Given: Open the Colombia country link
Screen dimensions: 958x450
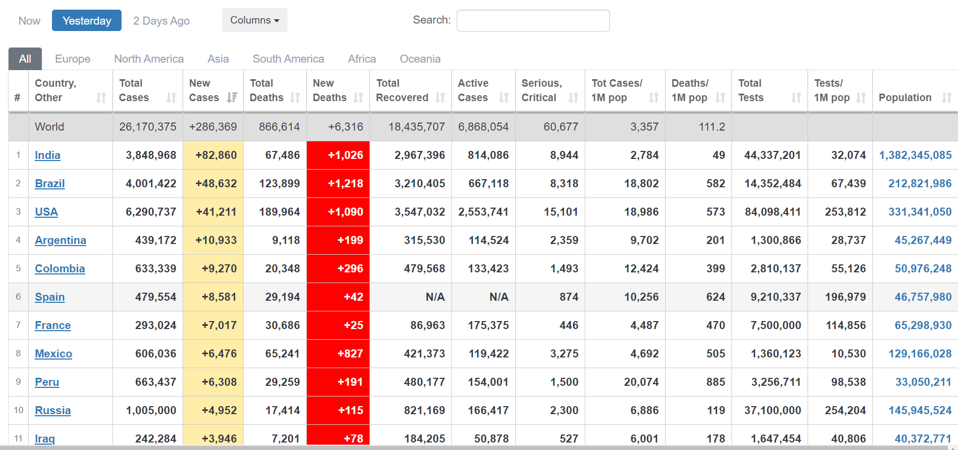Looking at the screenshot, I should (x=60, y=269).
